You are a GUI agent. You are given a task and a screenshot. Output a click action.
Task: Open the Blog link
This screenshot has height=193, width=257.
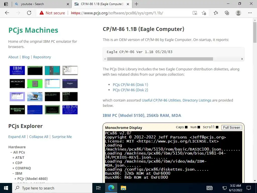pos(26,57)
